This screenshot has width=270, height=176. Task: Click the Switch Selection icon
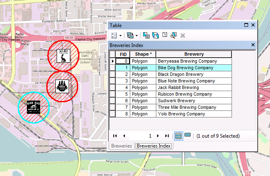[155, 35]
